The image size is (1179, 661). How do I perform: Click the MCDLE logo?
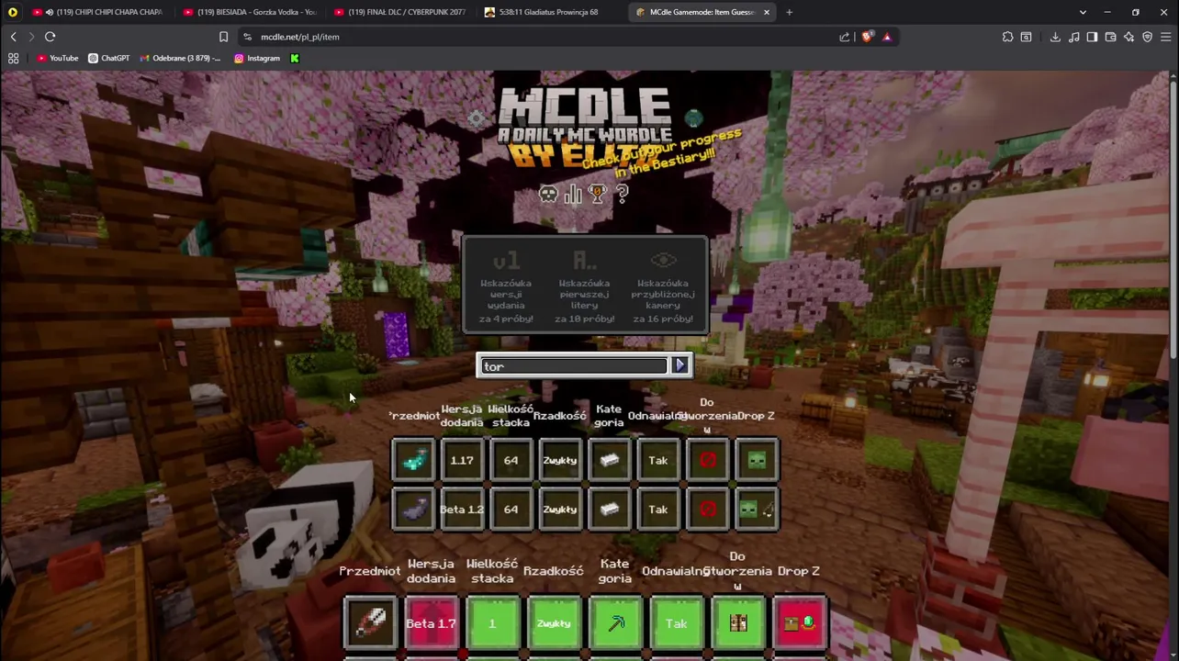click(x=585, y=127)
